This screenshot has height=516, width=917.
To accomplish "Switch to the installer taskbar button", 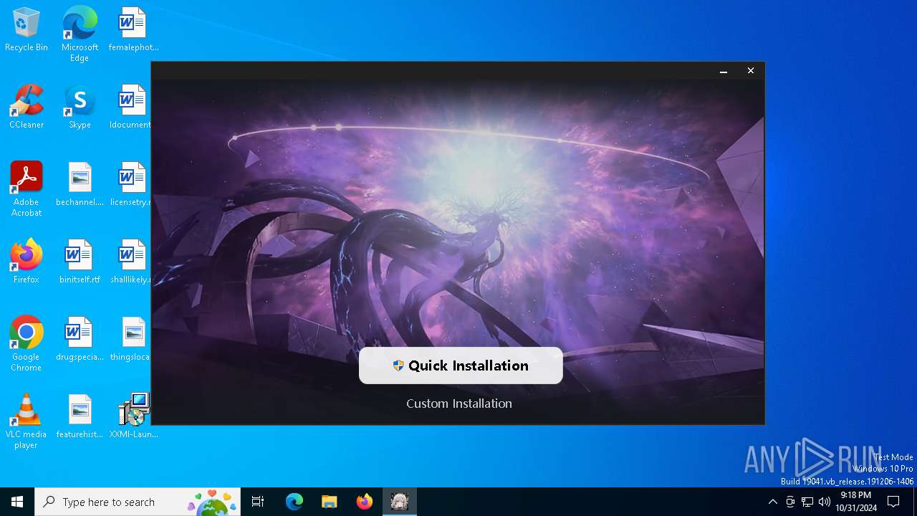I will [x=400, y=502].
